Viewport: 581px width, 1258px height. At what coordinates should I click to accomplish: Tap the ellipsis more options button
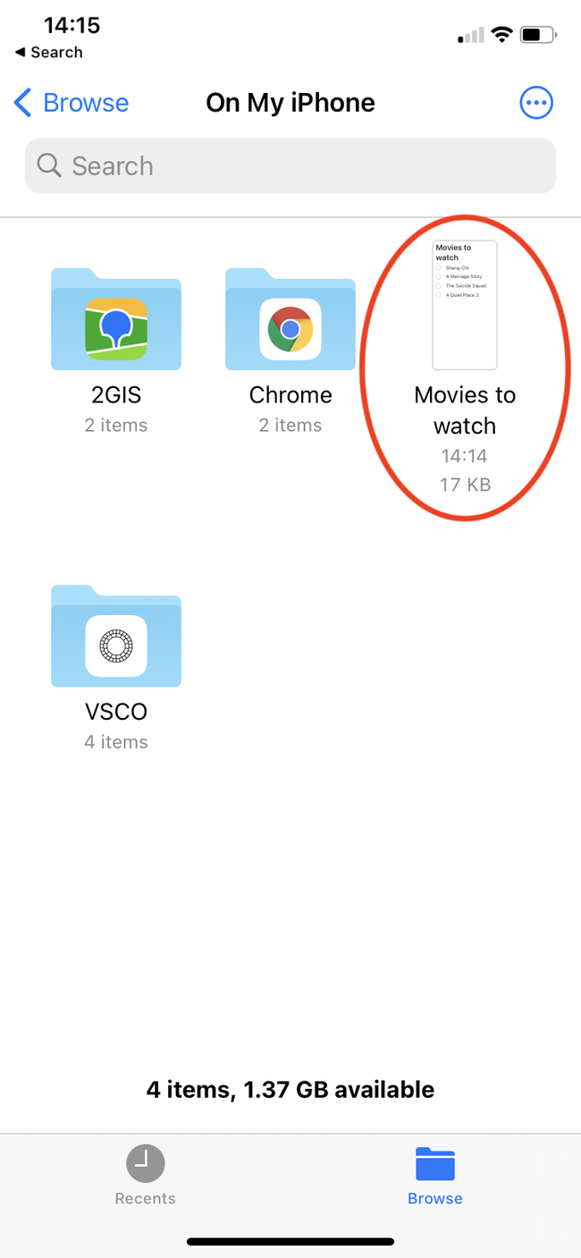coord(536,103)
